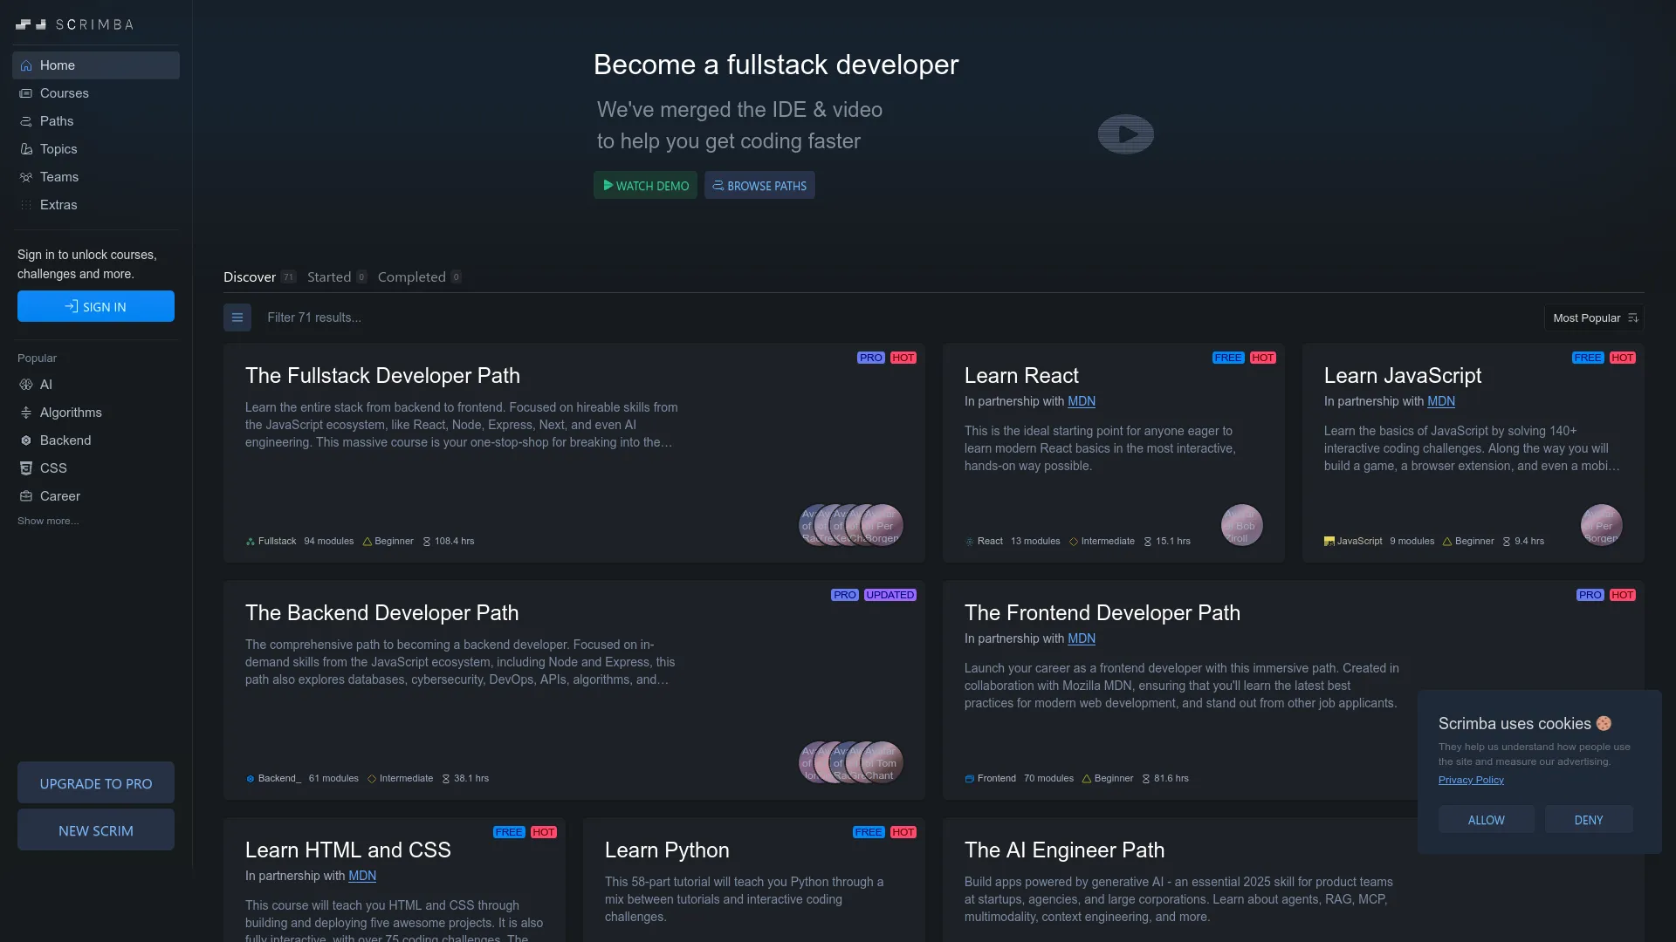Open the Learn HTML and CSS title

coord(347,850)
